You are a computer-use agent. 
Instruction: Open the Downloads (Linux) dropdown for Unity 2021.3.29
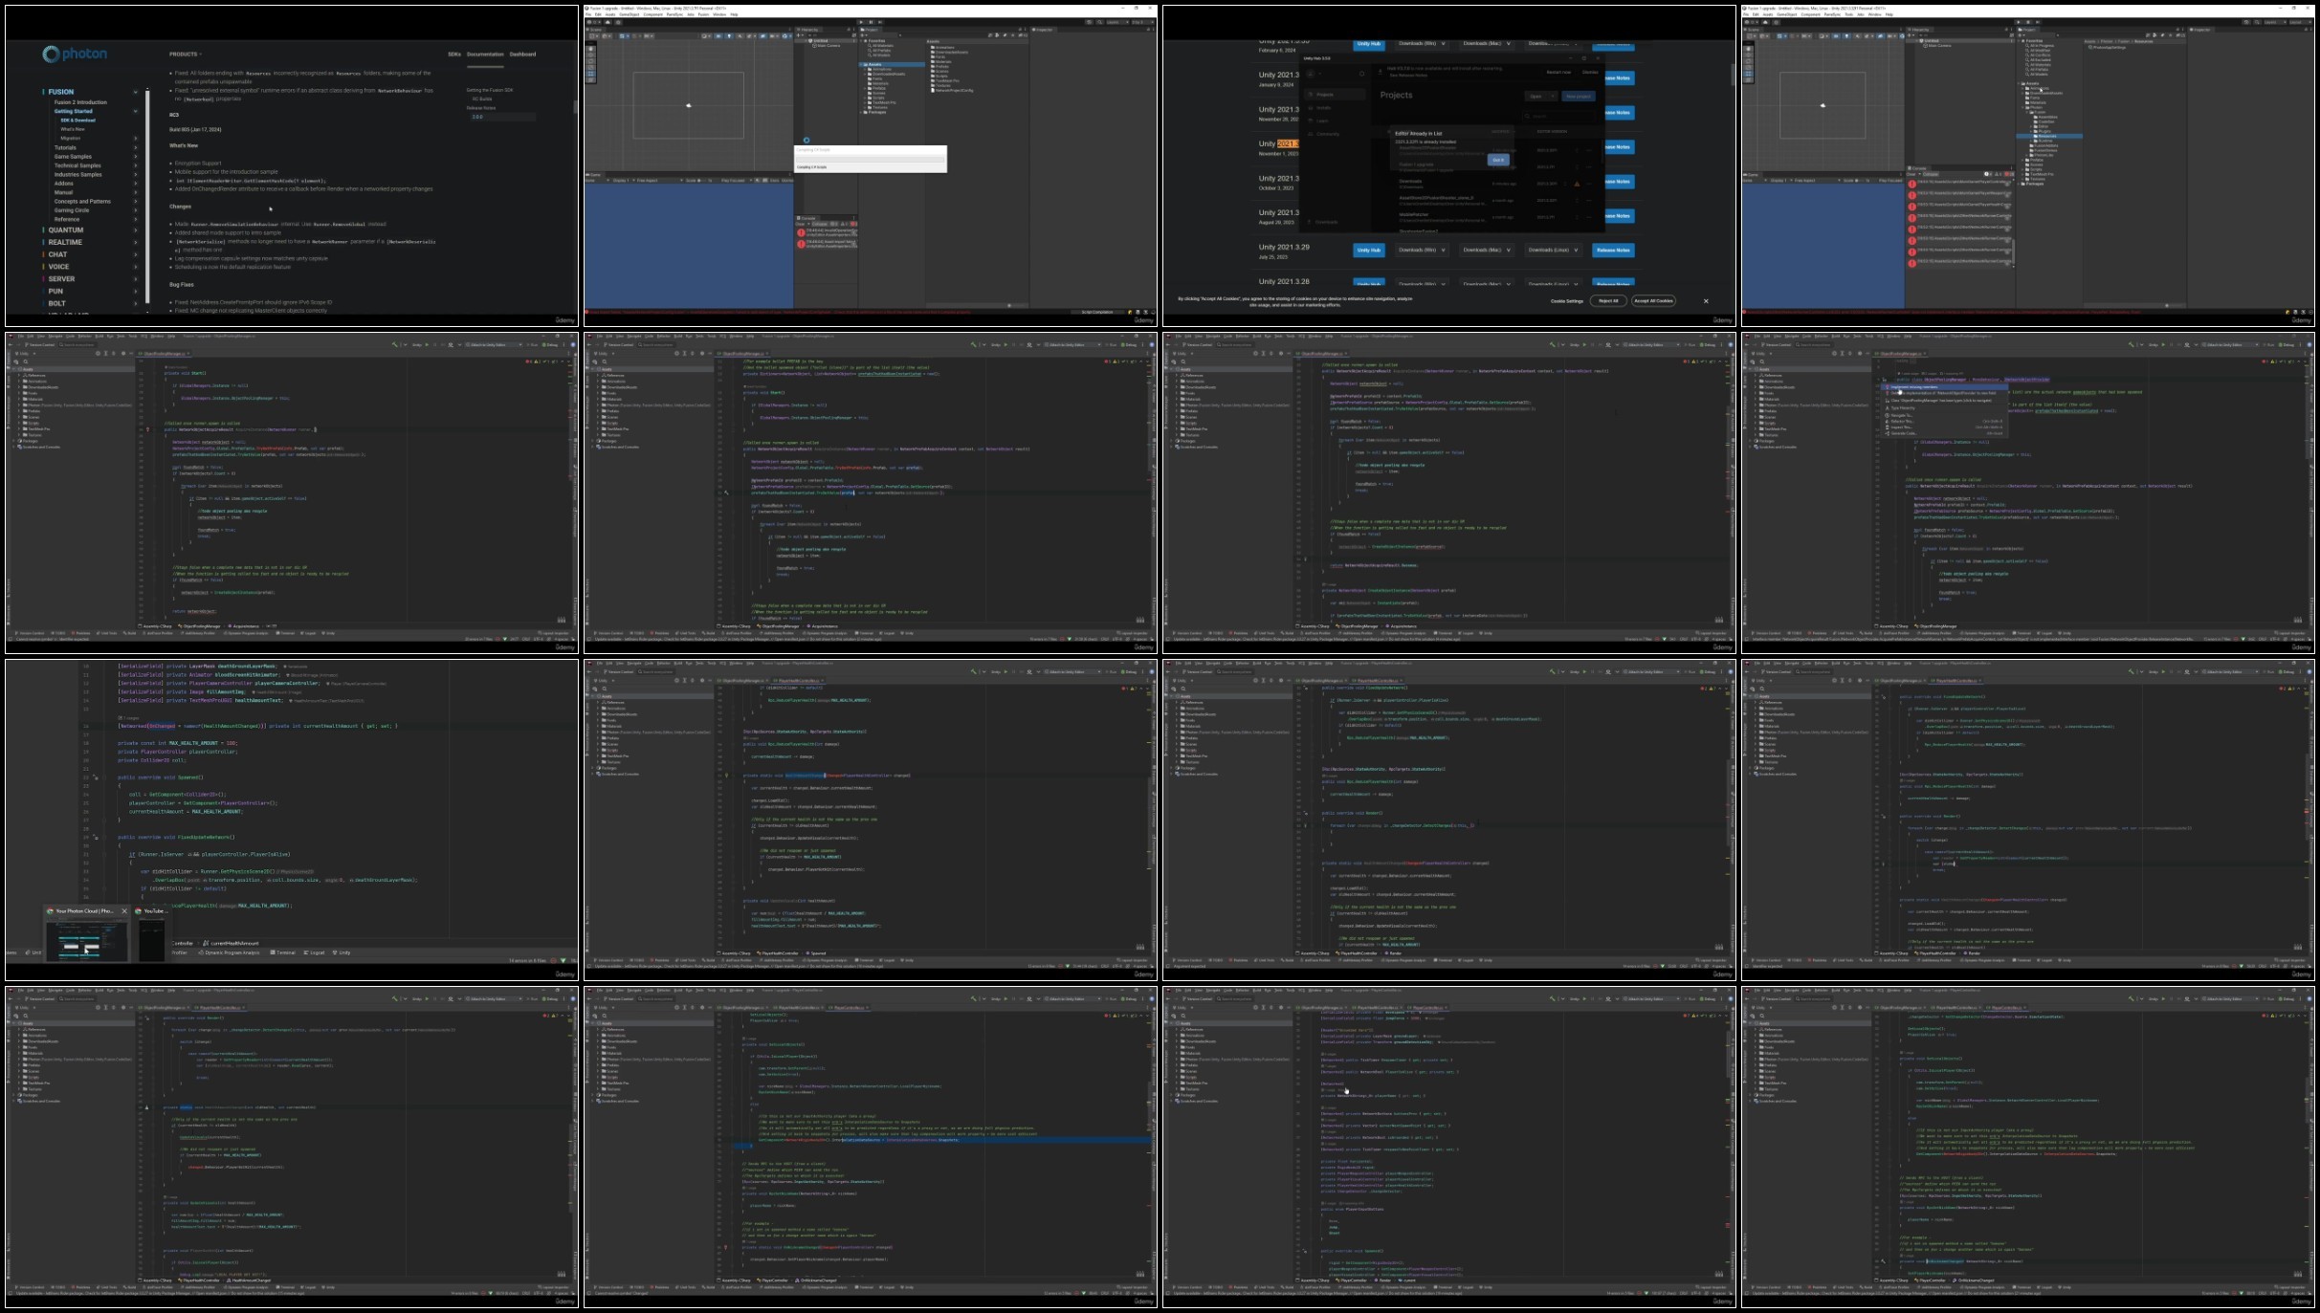(1553, 250)
